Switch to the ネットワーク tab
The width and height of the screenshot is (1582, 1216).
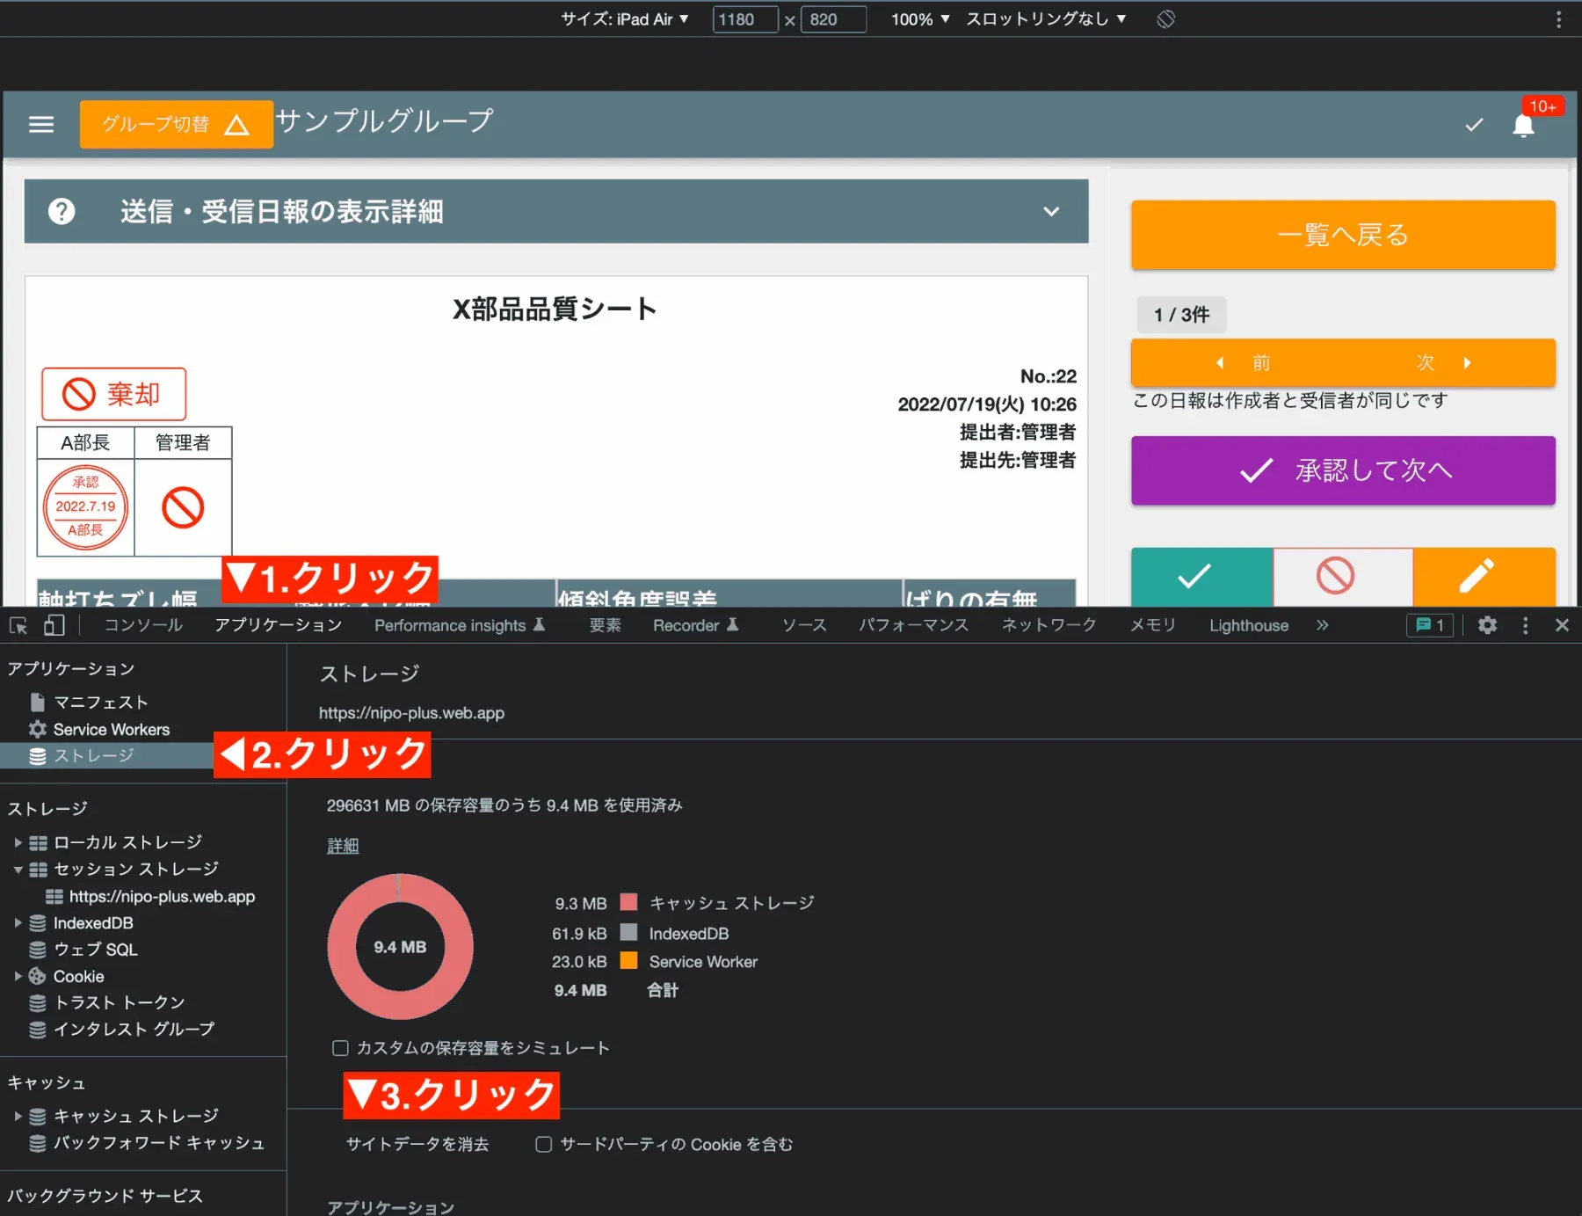coord(1048,625)
